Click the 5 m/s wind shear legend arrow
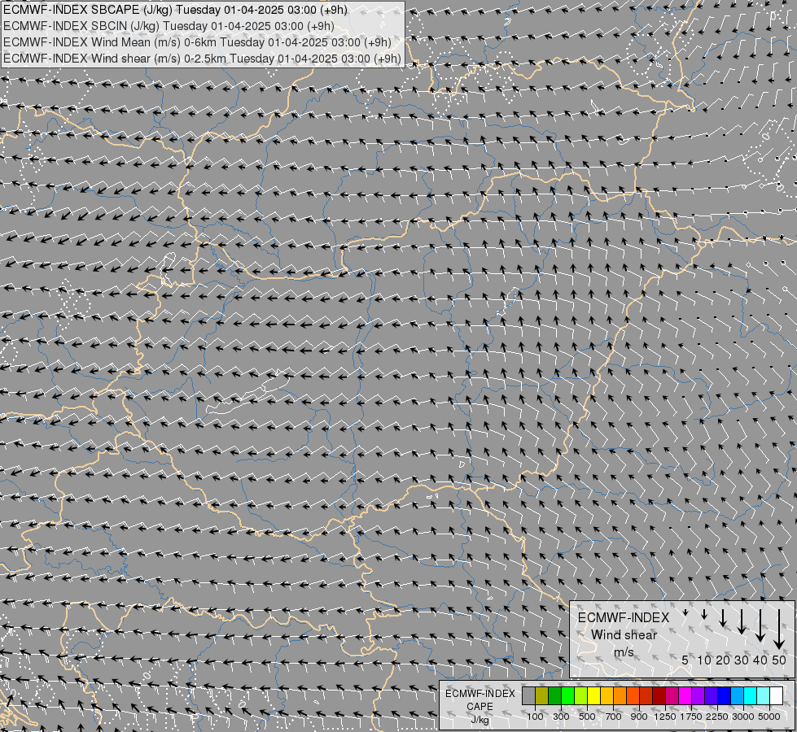This screenshot has height=732, width=797. pos(685,612)
